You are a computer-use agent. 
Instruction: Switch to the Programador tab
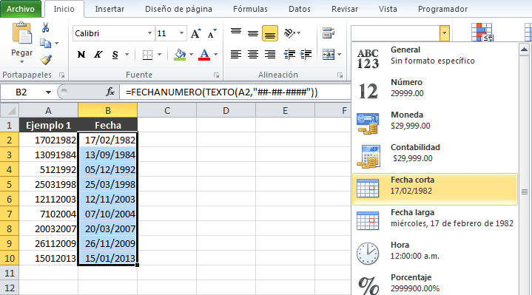[442, 9]
